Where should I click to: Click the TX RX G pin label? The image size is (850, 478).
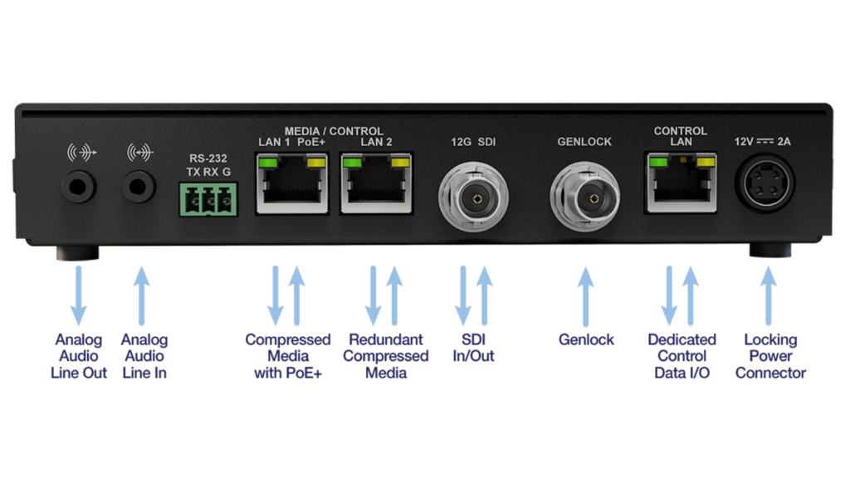click(208, 172)
